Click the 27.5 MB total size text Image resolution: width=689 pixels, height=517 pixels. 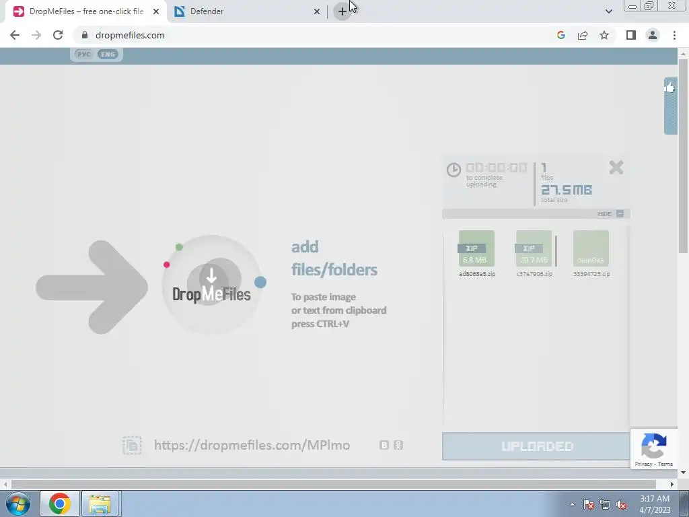(x=567, y=190)
